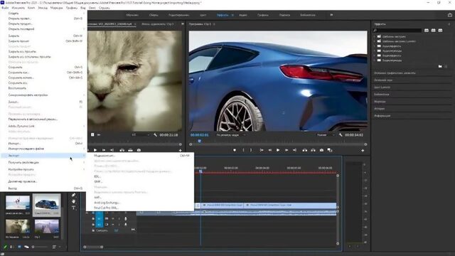Go to In point in Program monitor
Image resolution: width=455 pixels, height=256 pixels.
(x=262, y=150)
